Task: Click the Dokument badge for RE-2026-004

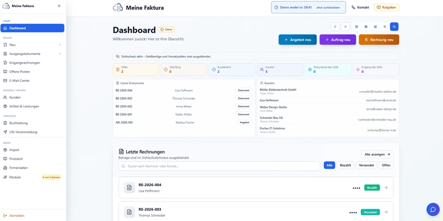Action: [244, 90]
